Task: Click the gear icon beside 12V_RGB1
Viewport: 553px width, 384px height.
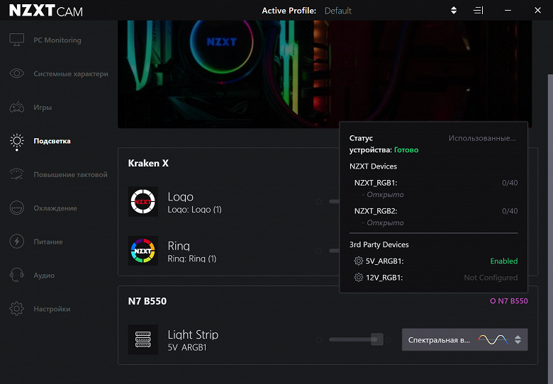Action: pos(358,278)
